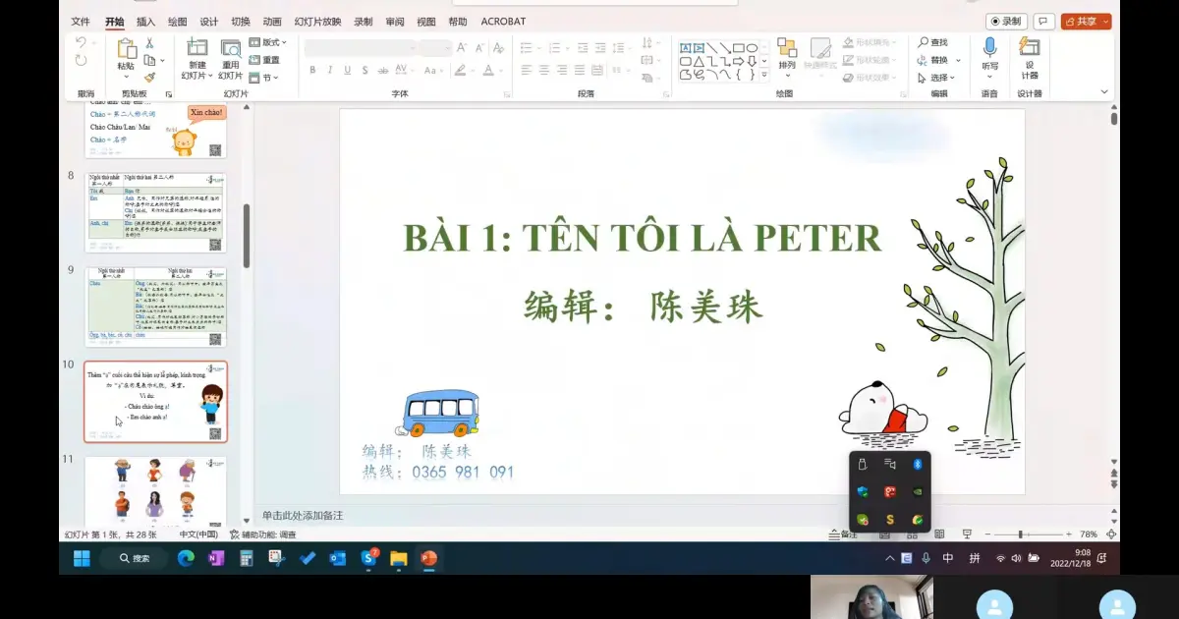This screenshot has height=619, width=1179.
Task: Increase font size with the large A icon
Action: click(462, 47)
